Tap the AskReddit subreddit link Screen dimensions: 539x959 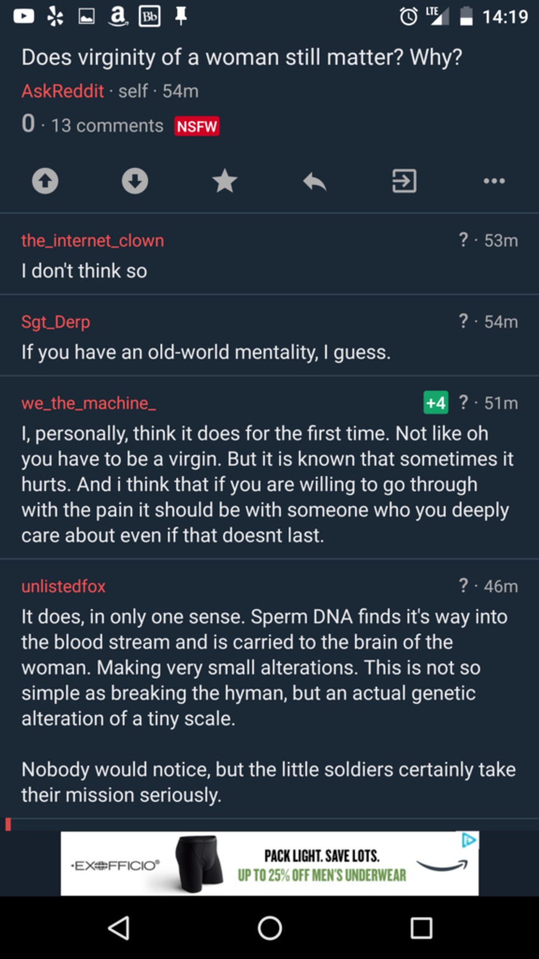pyautogui.click(x=63, y=91)
